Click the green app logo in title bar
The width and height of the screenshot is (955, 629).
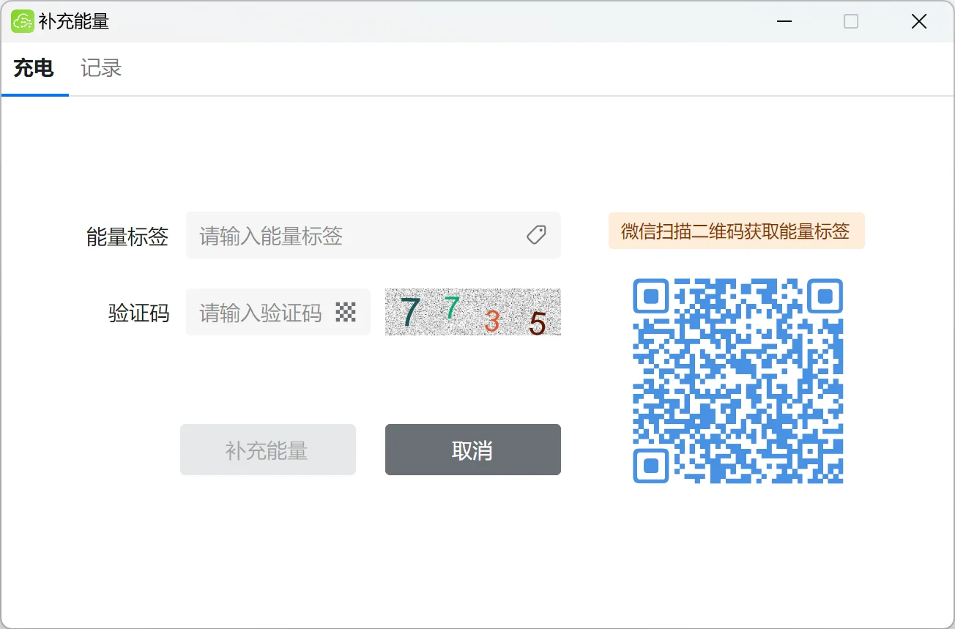point(23,21)
